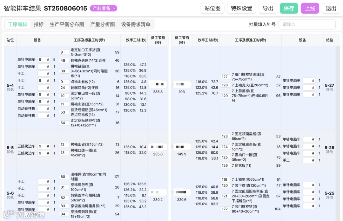This screenshot has height=221, width=343.
Task: Click process code field 127 for 缉门襟拉链明线
Action: 225,77
